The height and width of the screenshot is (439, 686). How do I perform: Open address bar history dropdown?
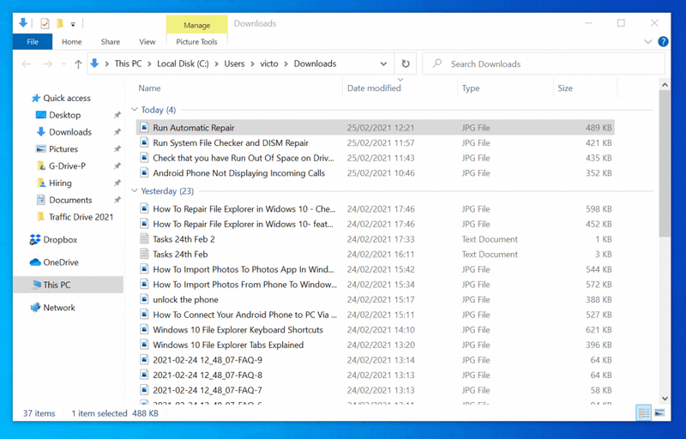[x=383, y=63]
